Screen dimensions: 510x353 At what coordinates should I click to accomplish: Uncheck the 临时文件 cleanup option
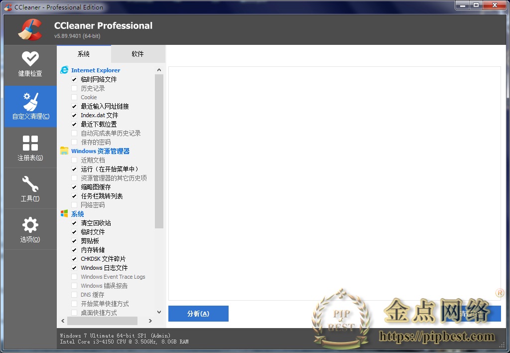pos(74,232)
